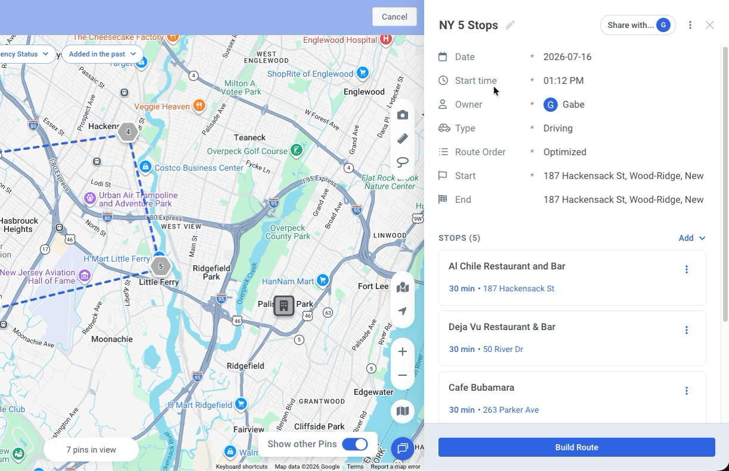Open options for Cafe Bubamara stop
The image size is (729, 471).
[686, 391]
